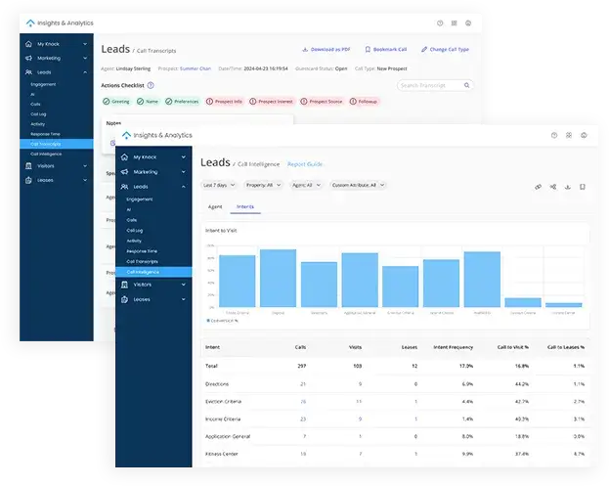The image size is (609, 486).
Task: Open apps grid icon in front window header
Action: pos(569,135)
